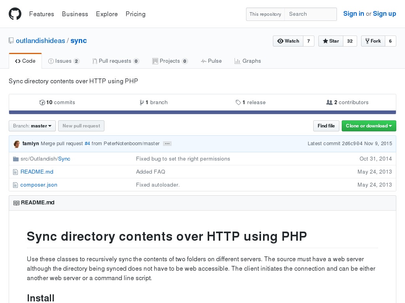Click the 'Install' heading in README

[x=41, y=298]
